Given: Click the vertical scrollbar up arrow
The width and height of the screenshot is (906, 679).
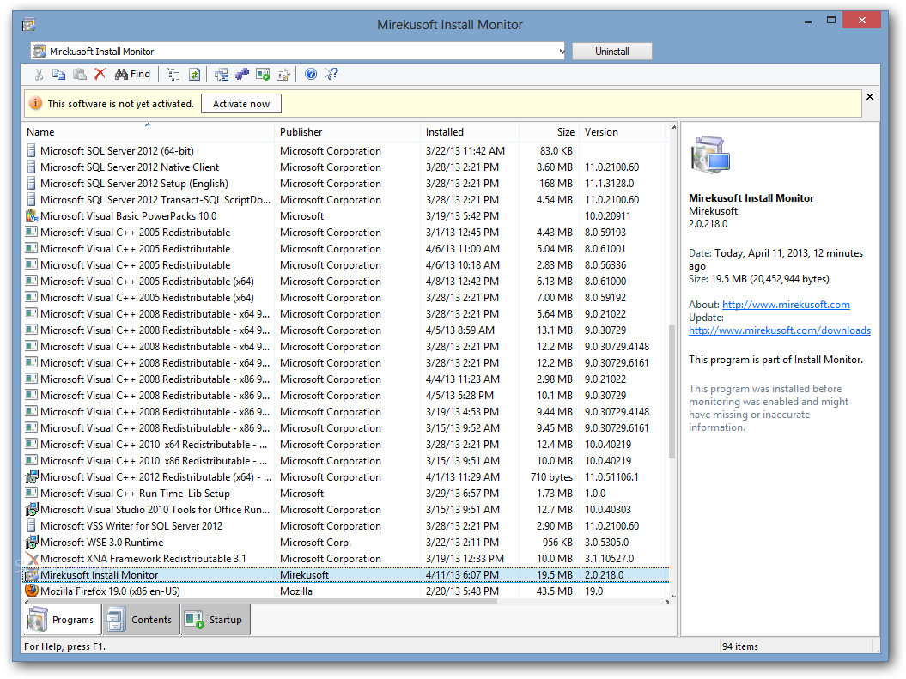Looking at the screenshot, I should coord(672,128).
